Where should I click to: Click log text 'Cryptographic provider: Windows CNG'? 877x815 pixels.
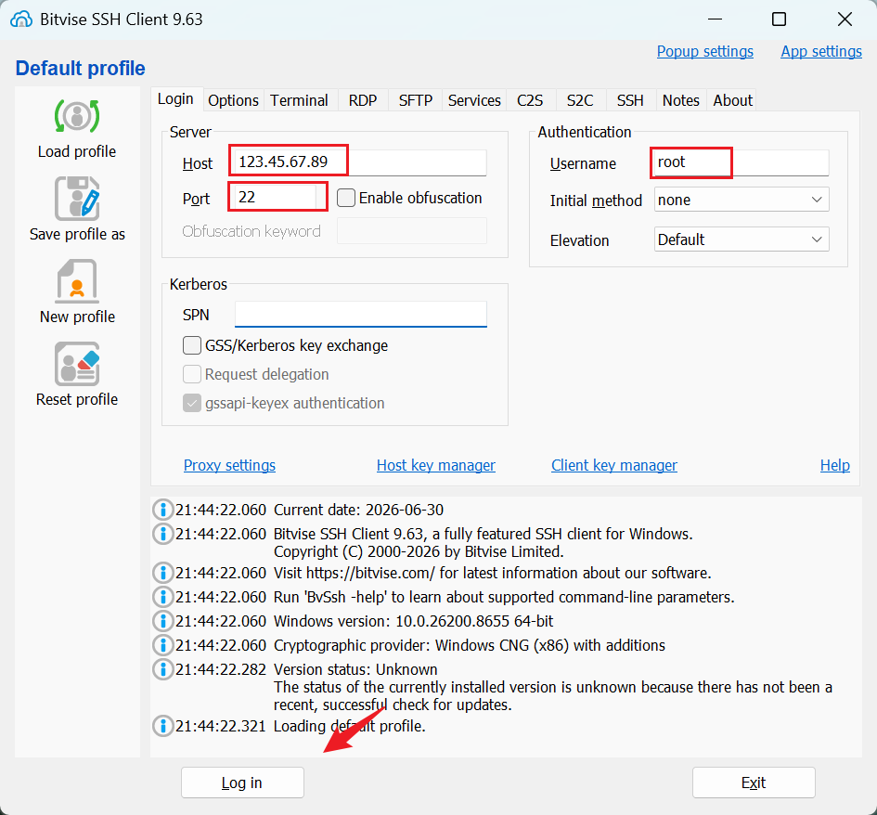click(x=401, y=645)
